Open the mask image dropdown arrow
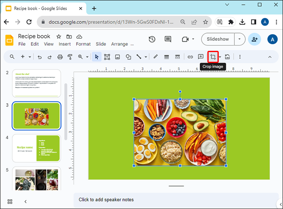283x209 pixels. click(x=220, y=57)
